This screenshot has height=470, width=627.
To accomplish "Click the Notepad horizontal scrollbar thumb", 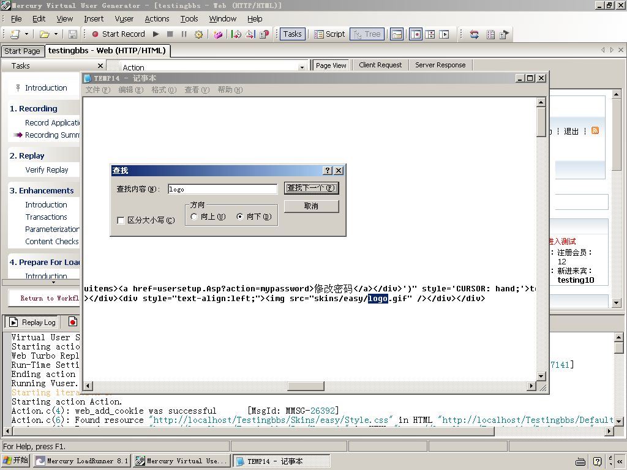I will click(x=306, y=386).
